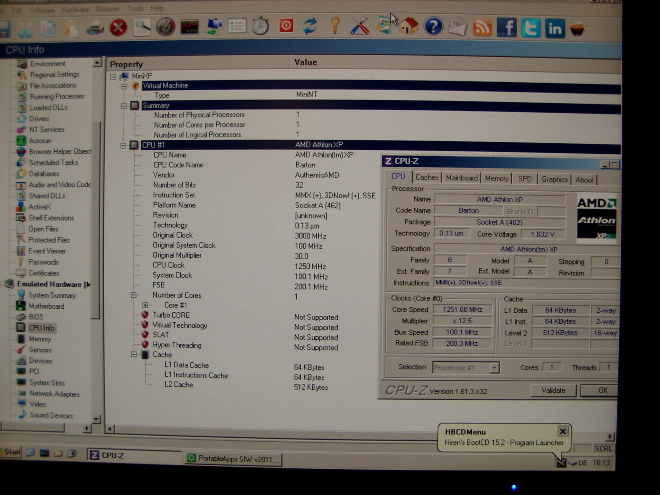The height and width of the screenshot is (495, 660).
Task: Click the LinkedIn icon in toolbar
Action: coord(555,29)
